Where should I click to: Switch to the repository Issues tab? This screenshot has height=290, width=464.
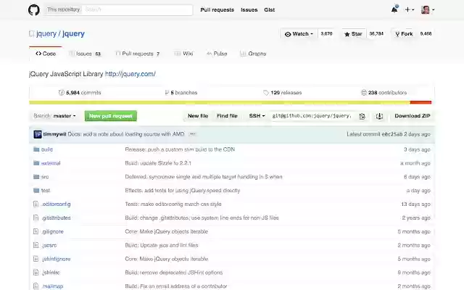85,54
